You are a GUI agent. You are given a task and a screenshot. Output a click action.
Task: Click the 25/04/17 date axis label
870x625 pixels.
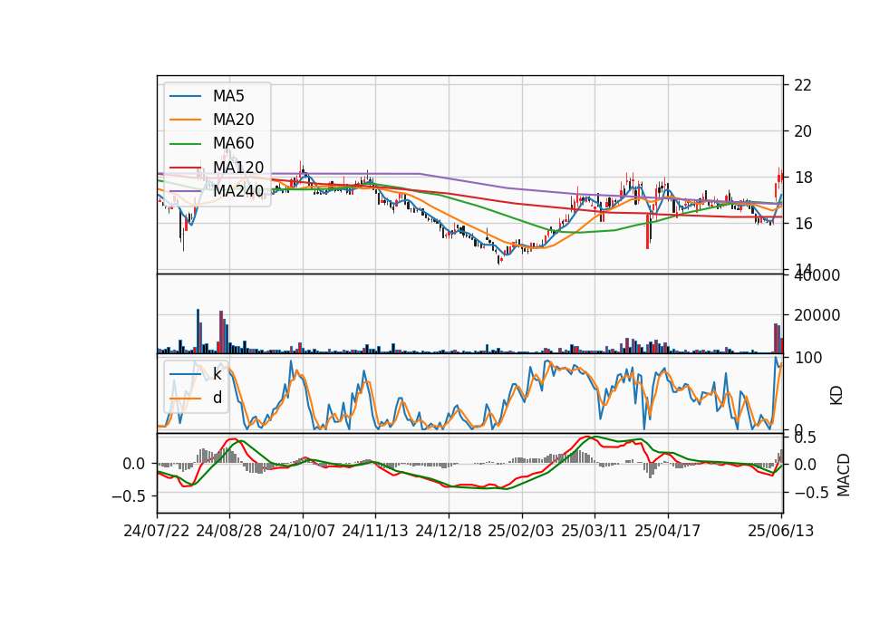point(668,532)
